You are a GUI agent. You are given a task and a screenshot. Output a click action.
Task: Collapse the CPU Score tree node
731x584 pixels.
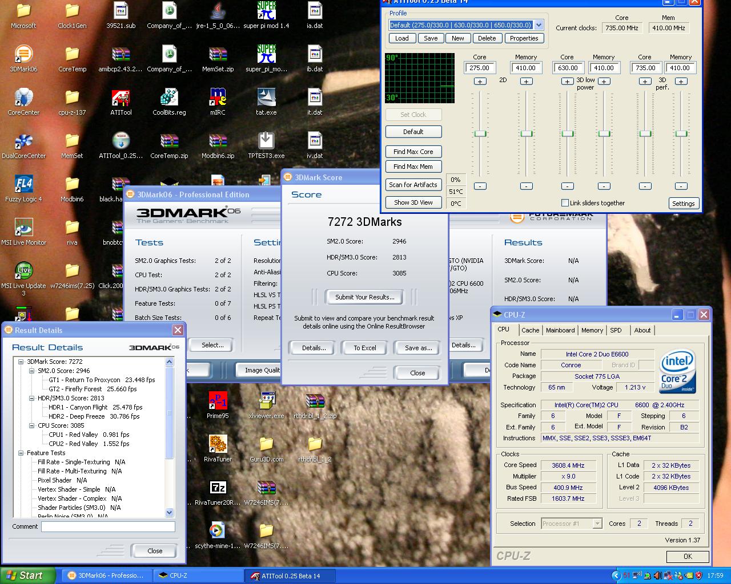click(32, 425)
